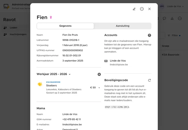Open the three-dots more actions menu
188x130 pixels.
point(142,9)
